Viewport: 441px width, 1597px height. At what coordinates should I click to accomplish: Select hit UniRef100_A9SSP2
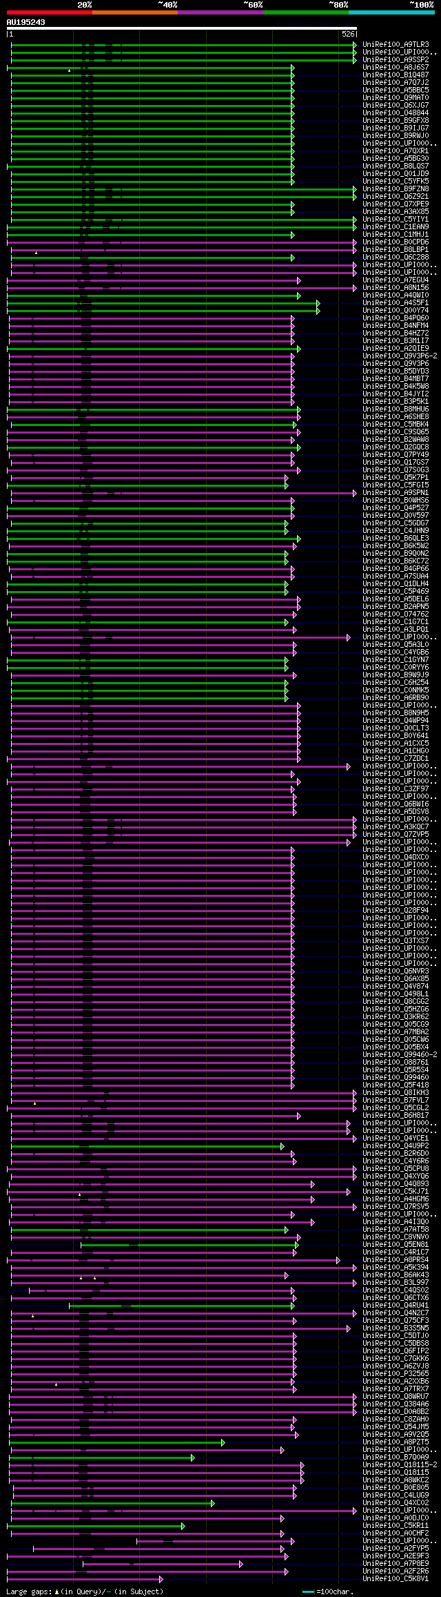click(x=396, y=60)
